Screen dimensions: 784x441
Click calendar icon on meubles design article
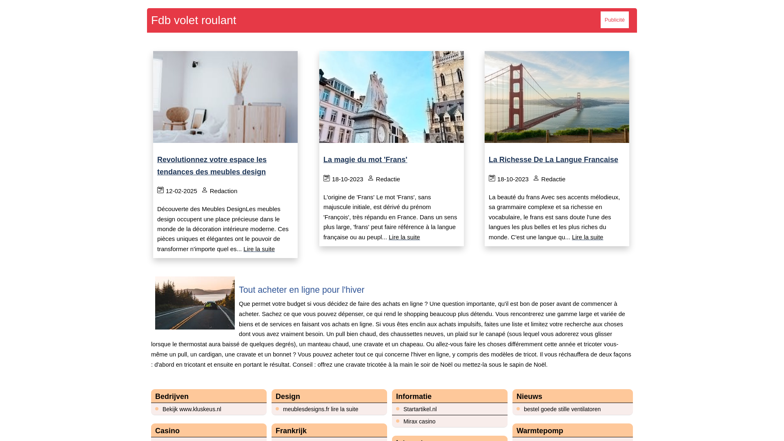point(160,190)
